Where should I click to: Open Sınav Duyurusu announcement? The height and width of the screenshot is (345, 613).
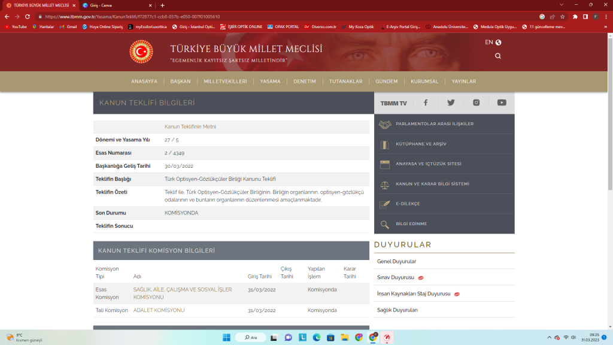click(x=396, y=278)
